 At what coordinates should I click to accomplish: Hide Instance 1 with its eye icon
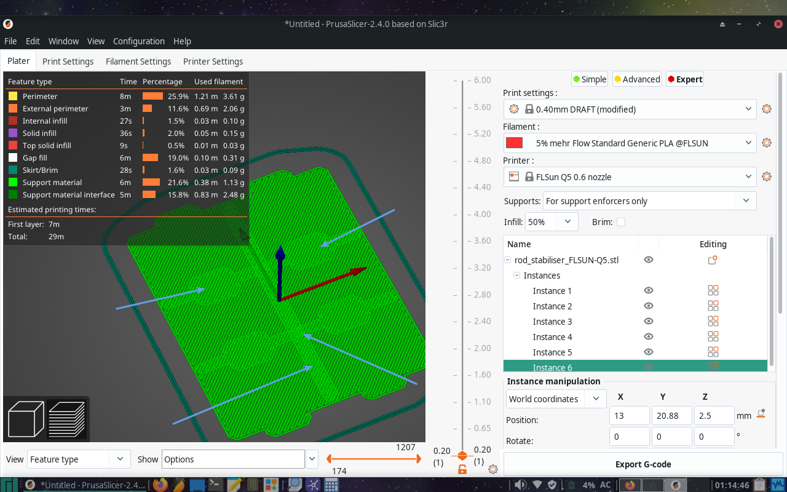click(648, 290)
